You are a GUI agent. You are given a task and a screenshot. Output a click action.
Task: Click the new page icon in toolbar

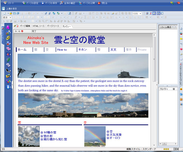[x=5, y=13]
